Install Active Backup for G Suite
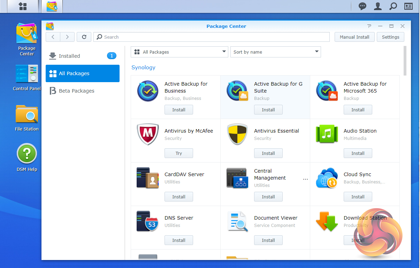The height and width of the screenshot is (268, 420). pyautogui.click(x=268, y=110)
